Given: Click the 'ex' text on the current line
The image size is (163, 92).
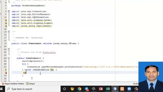Looking at the screenshot, I should pos(24,73).
